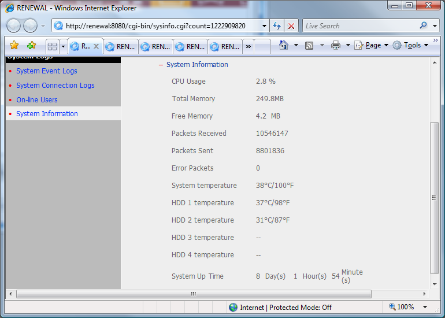Click the Home page icon
This screenshot has height=318, width=445.
284,46
